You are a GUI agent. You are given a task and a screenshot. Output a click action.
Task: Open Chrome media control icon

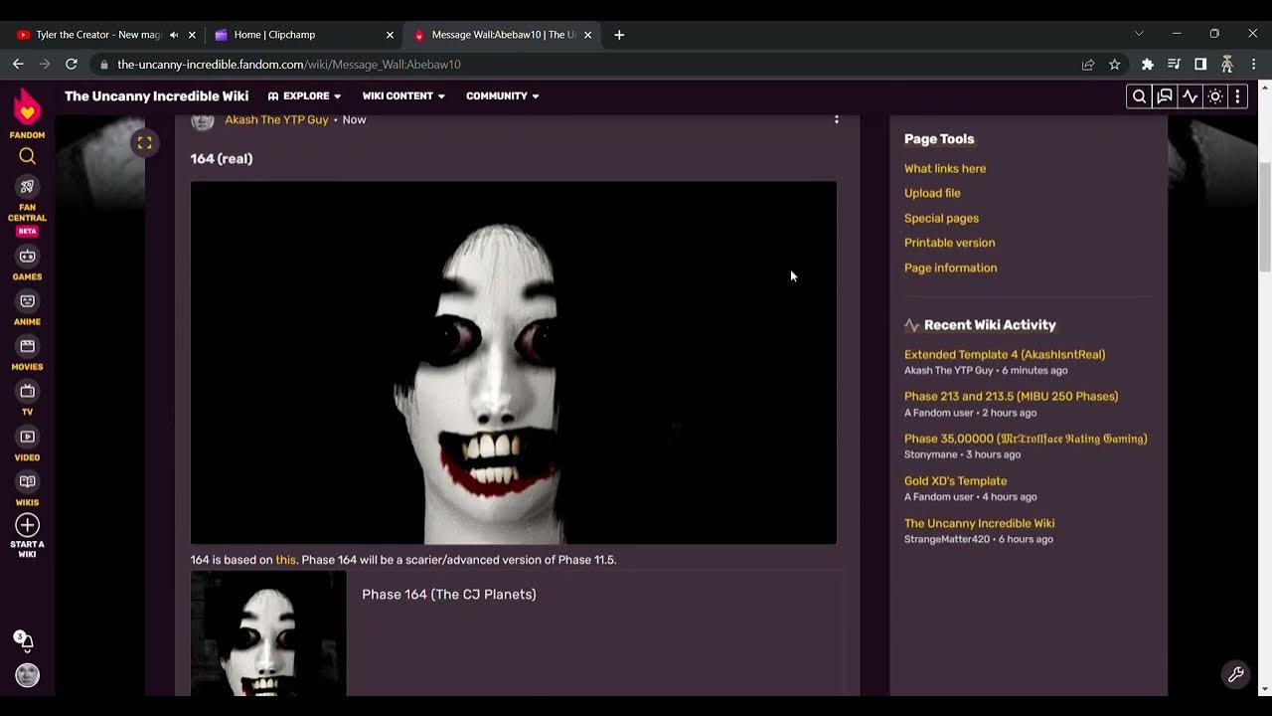pyautogui.click(x=1174, y=64)
